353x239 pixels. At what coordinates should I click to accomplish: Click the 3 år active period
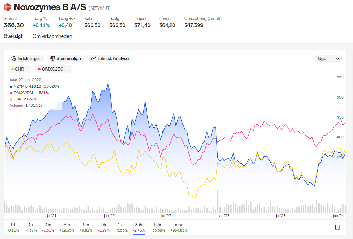tap(139, 227)
